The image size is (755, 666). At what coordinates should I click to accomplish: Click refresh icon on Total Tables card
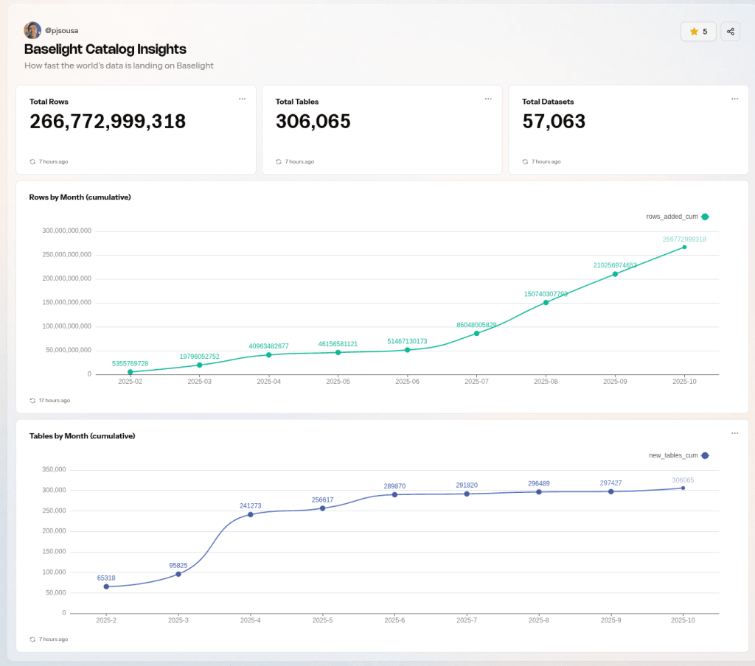point(279,161)
